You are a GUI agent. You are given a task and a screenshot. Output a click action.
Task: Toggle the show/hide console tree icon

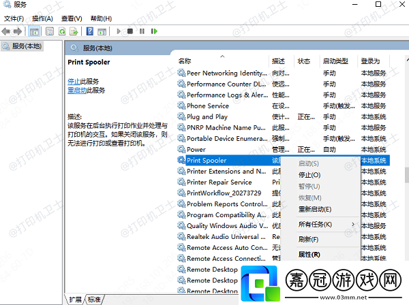[x=34, y=31]
